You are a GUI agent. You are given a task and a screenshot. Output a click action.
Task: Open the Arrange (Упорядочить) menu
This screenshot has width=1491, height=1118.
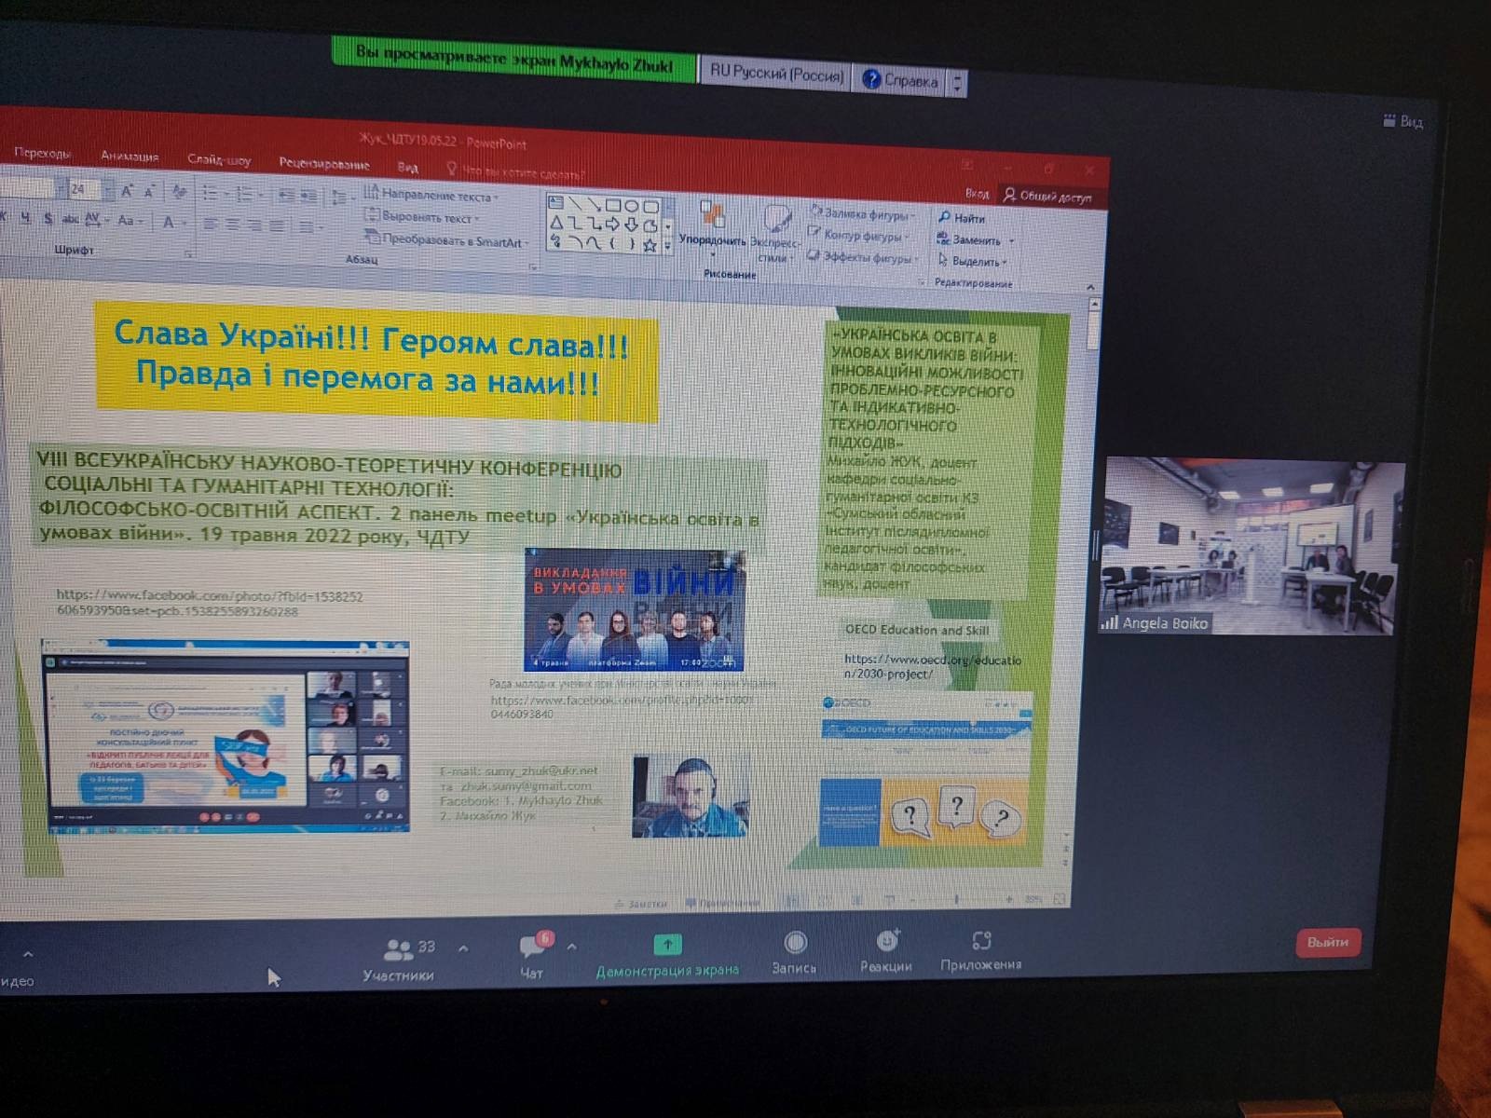coord(713,227)
